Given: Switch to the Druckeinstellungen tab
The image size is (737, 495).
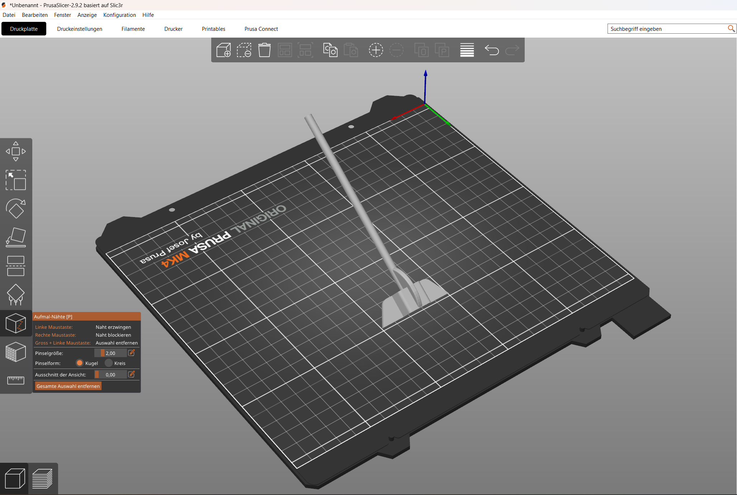Looking at the screenshot, I should pyautogui.click(x=80, y=29).
